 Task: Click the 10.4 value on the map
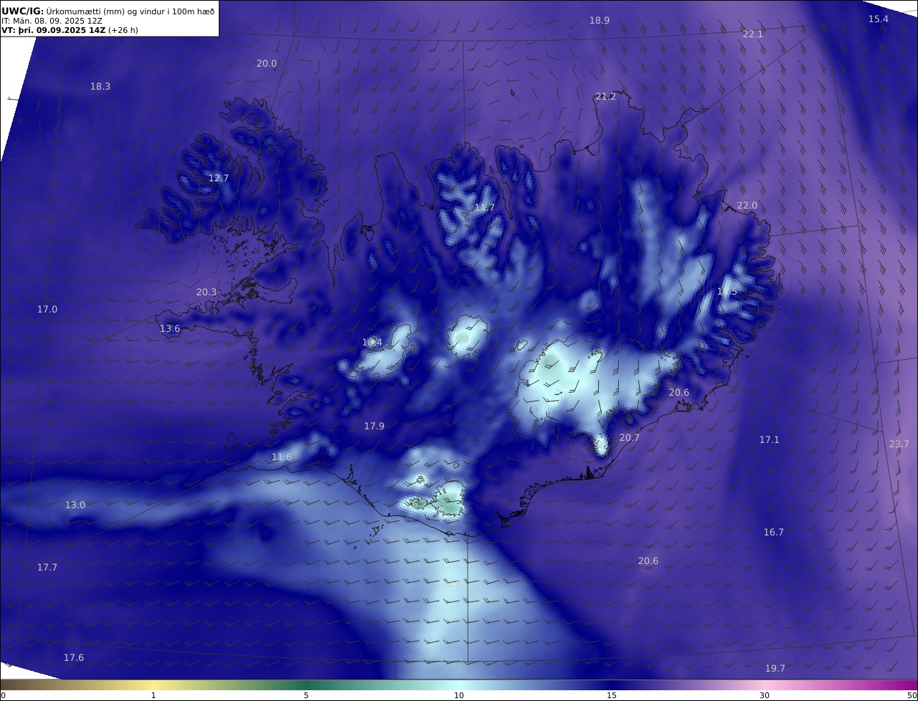(372, 342)
